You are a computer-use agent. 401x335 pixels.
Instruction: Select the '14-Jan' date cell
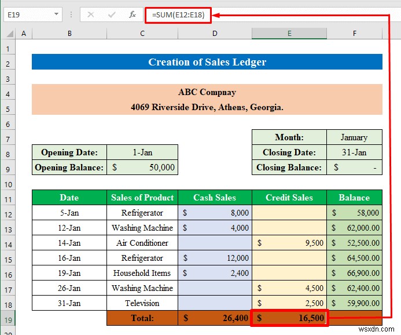click(69, 243)
